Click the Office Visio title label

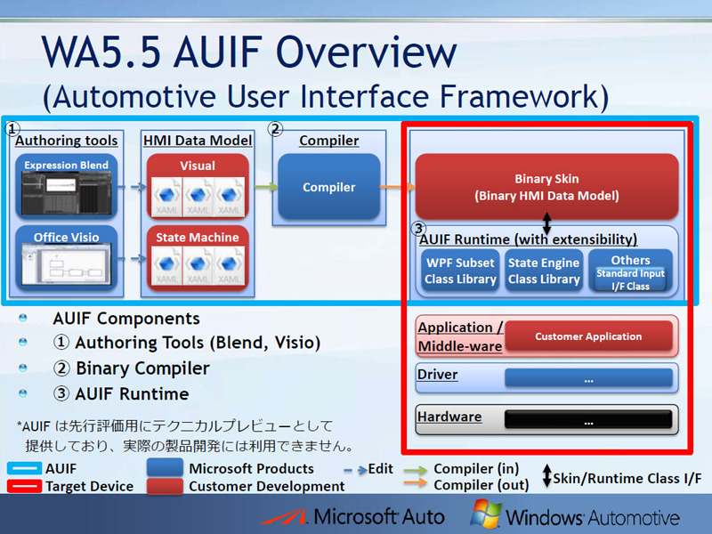point(66,237)
